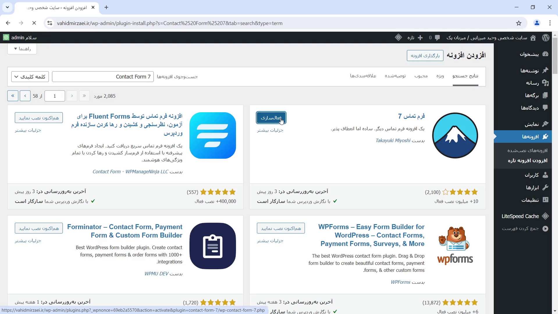Screen dimensions: 558x314
Task: Open Settings (تنظیمات) sidebar icon
Action: (x=545, y=200)
